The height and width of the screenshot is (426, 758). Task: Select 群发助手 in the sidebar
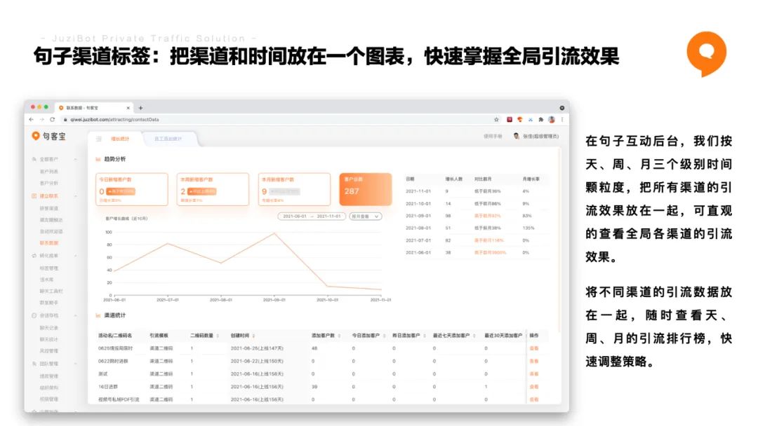(x=49, y=303)
